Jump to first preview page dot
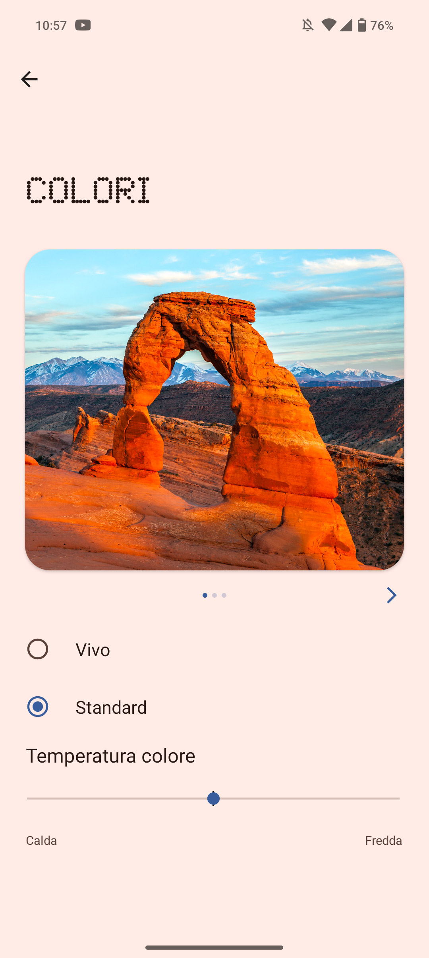The image size is (429, 958). coord(205,595)
